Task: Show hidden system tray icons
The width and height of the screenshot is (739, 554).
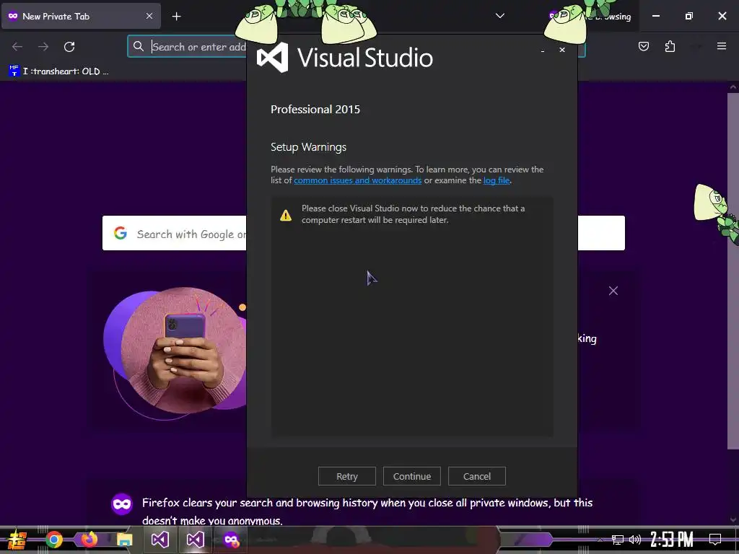Action: click(600, 540)
